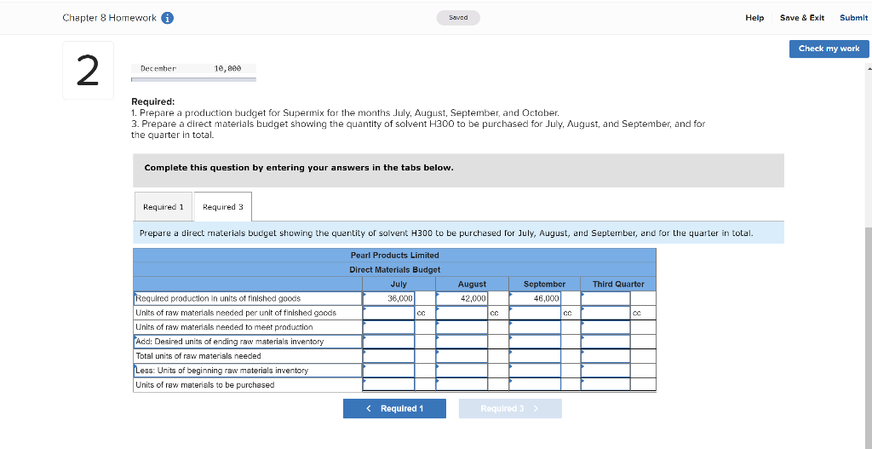872x449 pixels.
Task: Click Third Quarter desired ending inventory field
Action: tap(605, 342)
